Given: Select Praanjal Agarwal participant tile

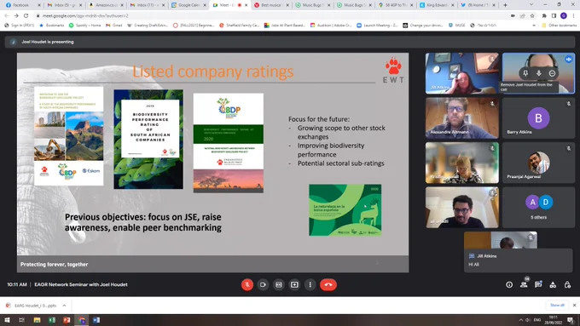Looking at the screenshot, I should (538, 163).
